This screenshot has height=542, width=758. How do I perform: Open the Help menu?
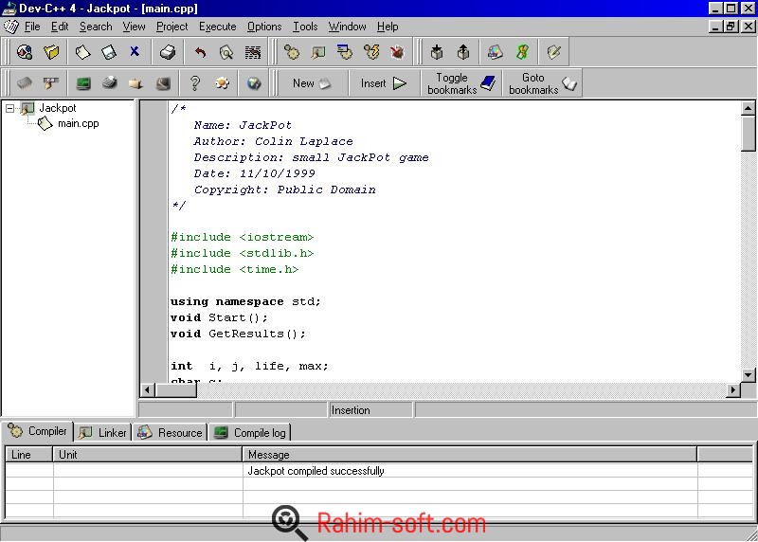coord(388,27)
